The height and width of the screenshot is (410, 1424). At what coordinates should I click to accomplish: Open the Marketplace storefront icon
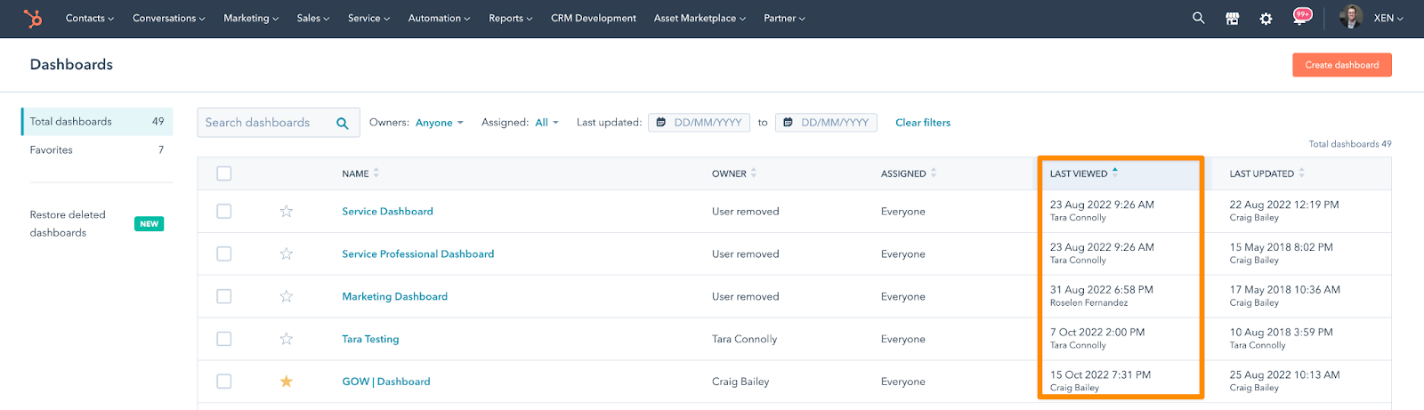point(1232,18)
